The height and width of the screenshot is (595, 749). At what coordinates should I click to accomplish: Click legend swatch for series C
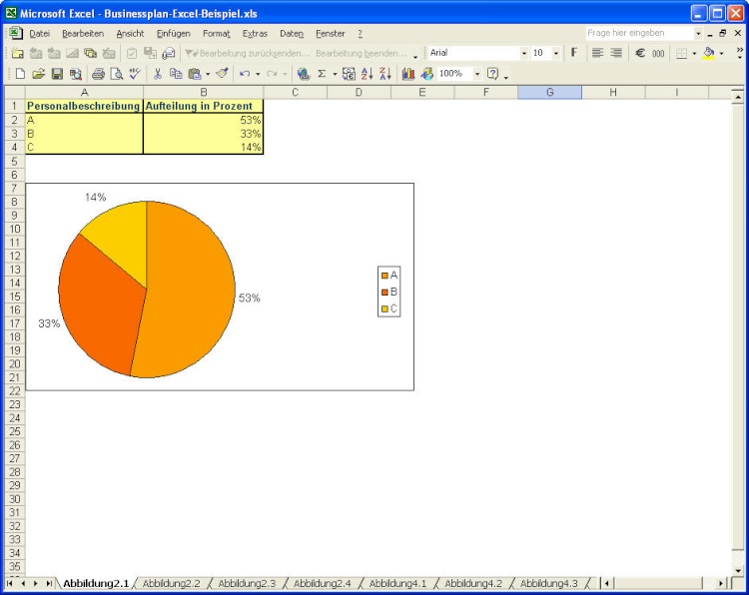click(384, 308)
